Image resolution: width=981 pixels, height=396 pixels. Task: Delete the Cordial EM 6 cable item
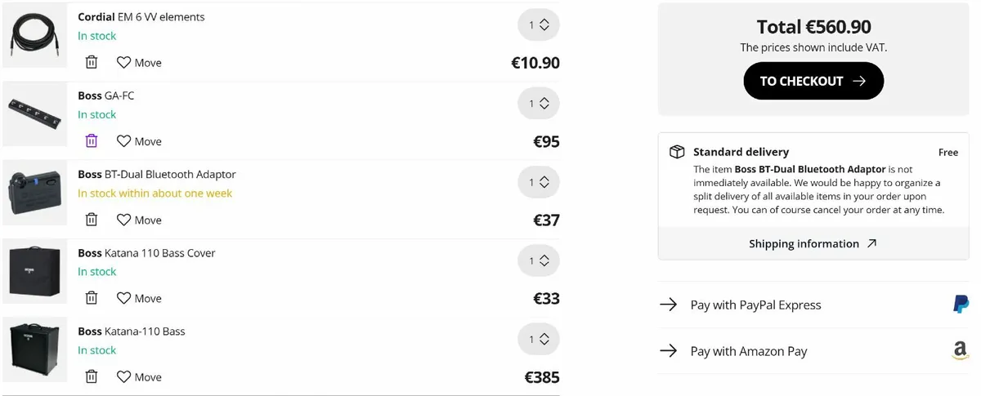coord(92,62)
